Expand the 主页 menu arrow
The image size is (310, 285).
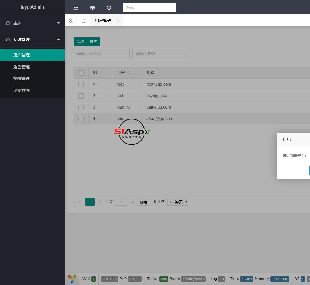tap(59, 23)
